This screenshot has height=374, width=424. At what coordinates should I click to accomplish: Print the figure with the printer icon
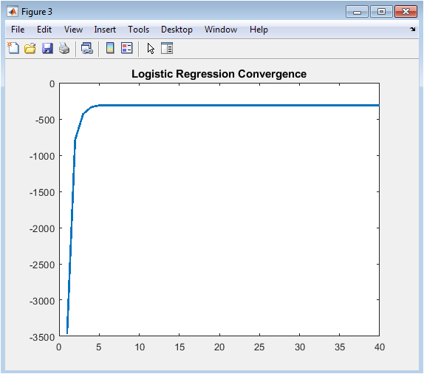click(64, 49)
